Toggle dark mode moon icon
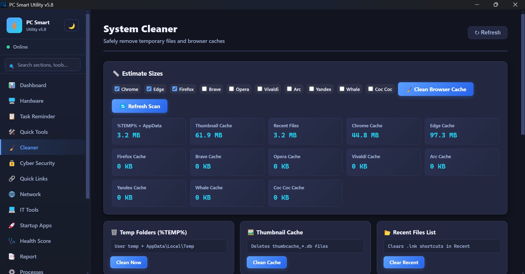525x274 pixels. pos(71,25)
